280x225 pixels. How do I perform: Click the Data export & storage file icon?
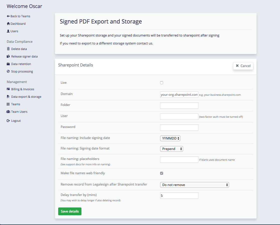pos(8,96)
